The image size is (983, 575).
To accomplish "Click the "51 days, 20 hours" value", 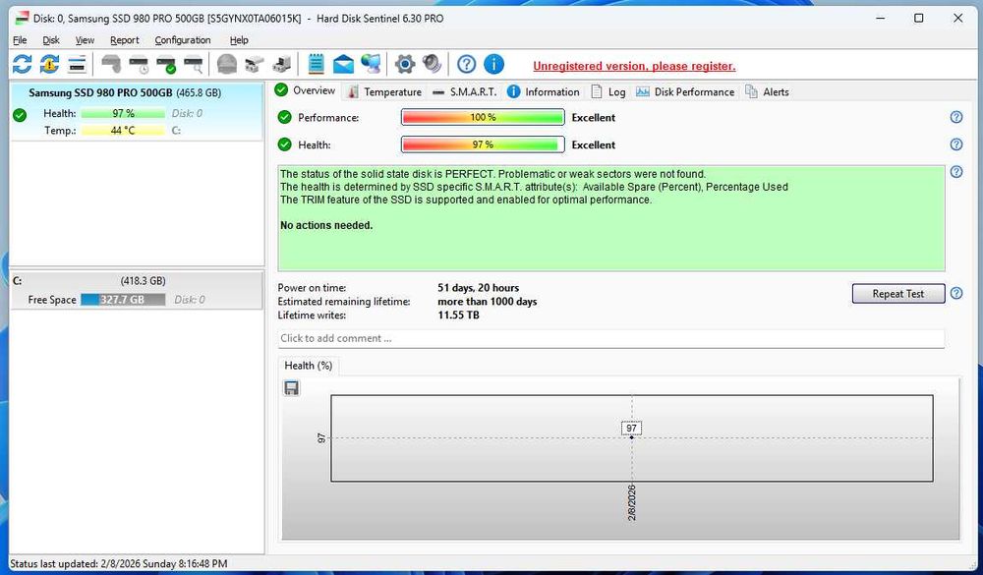I will (479, 288).
